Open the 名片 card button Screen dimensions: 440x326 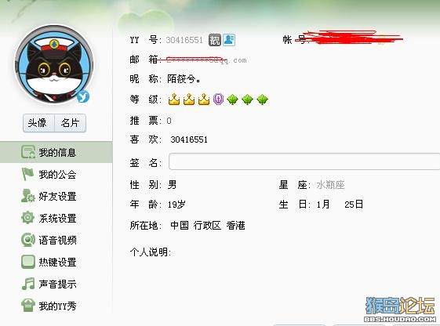(70, 123)
